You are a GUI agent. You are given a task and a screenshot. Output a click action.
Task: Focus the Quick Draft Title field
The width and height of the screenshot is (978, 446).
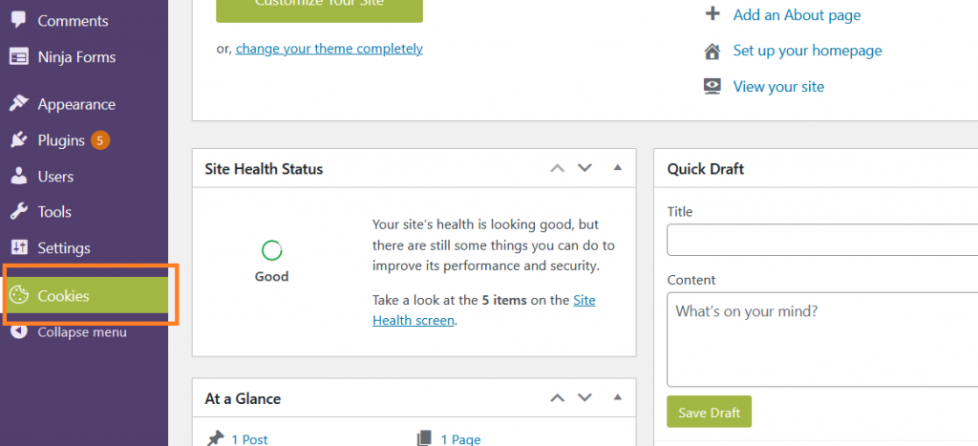pyautogui.click(x=822, y=240)
